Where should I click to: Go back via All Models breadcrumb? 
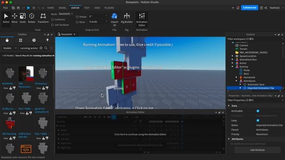pyautogui.click(x=8, y=56)
